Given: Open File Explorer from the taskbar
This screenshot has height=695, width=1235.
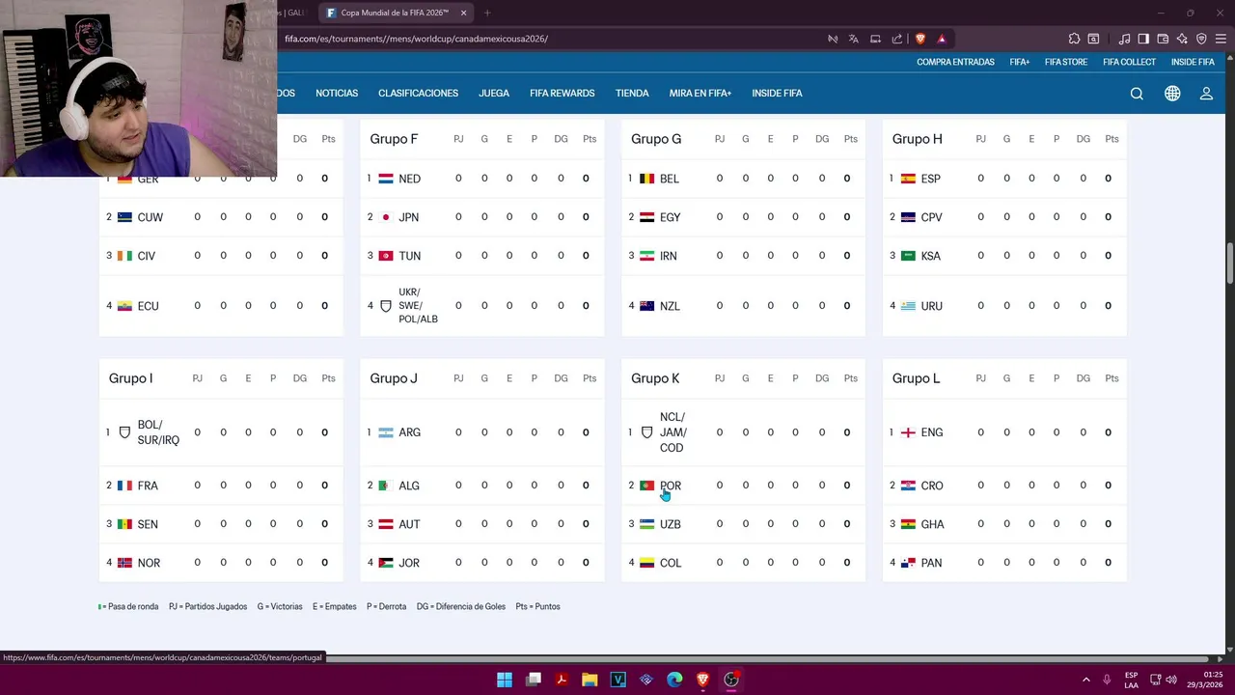Looking at the screenshot, I should (590, 680).
